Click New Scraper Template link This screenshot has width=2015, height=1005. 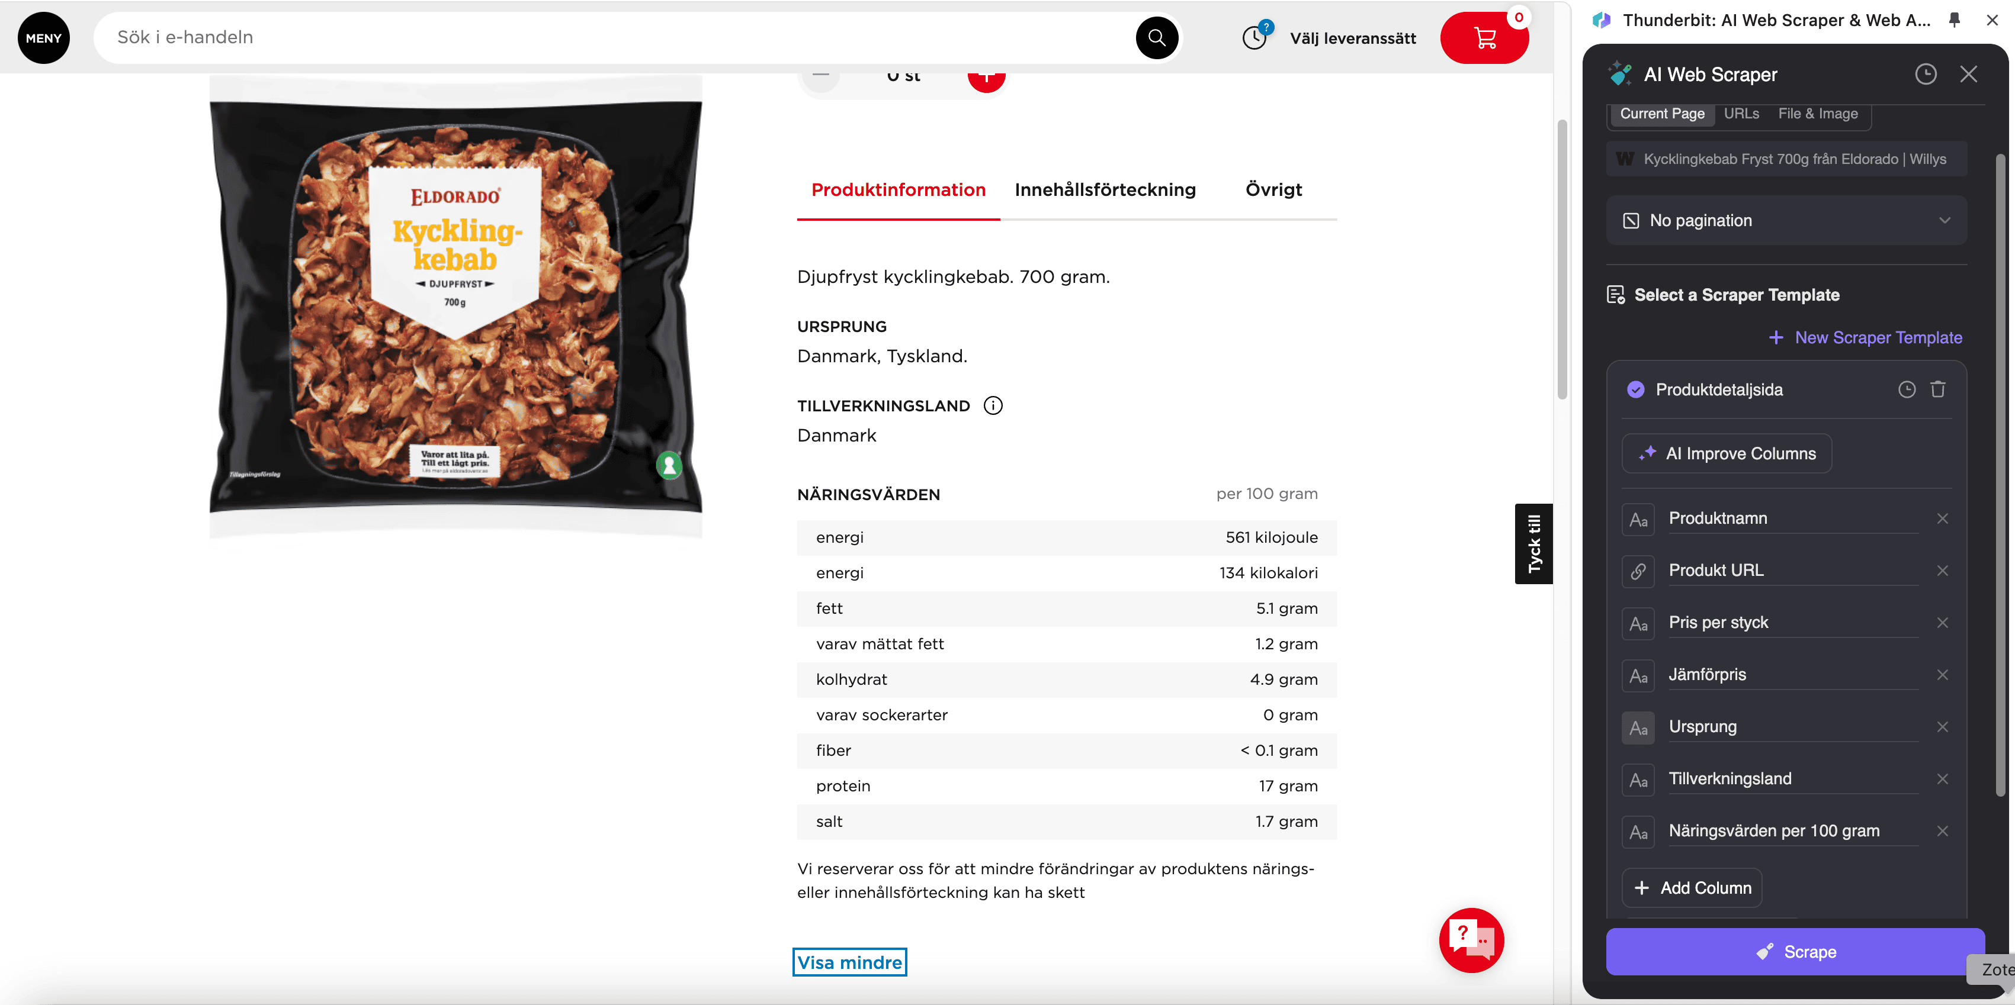1866,337
